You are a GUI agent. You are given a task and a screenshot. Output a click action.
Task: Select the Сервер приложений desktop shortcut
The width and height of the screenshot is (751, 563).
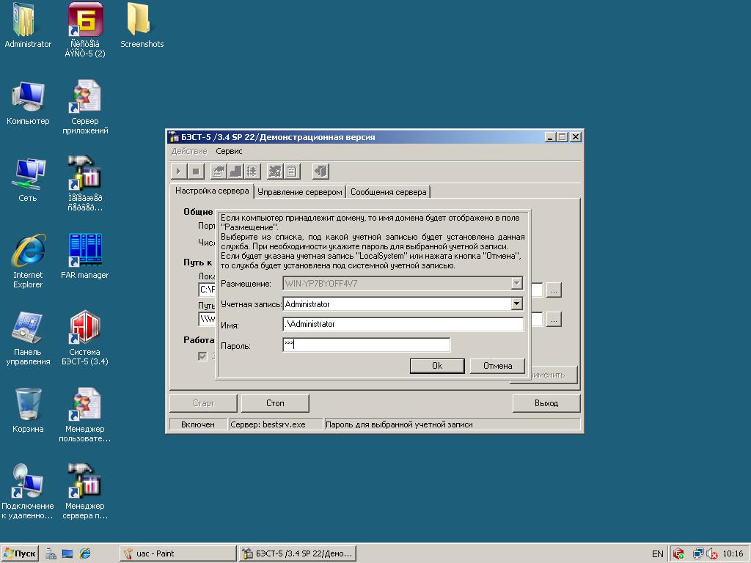tap(85, 108)
